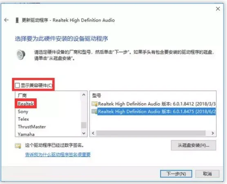Toggle the 显示兼容硬件 checkbox
This screenshot has width=227, height=184.
(17, 85)
